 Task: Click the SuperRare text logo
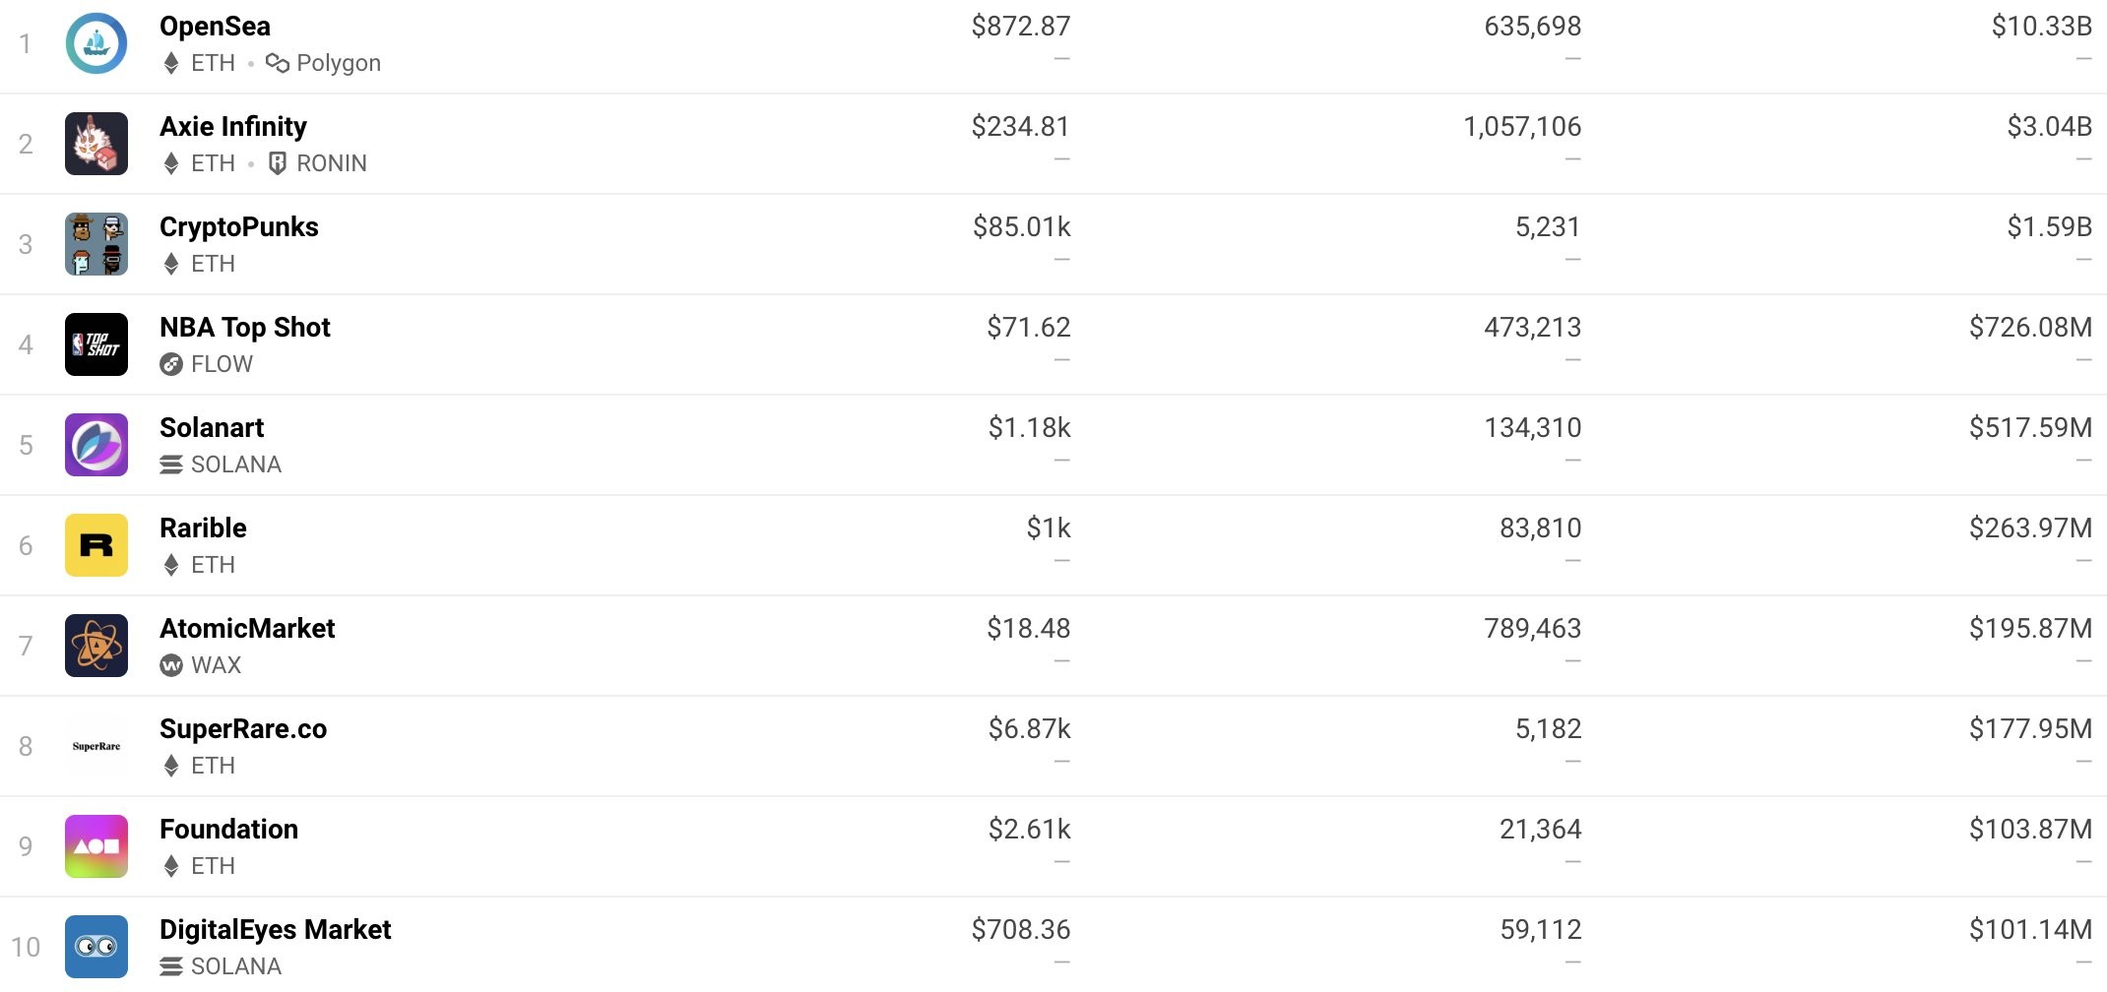(96, 746)
